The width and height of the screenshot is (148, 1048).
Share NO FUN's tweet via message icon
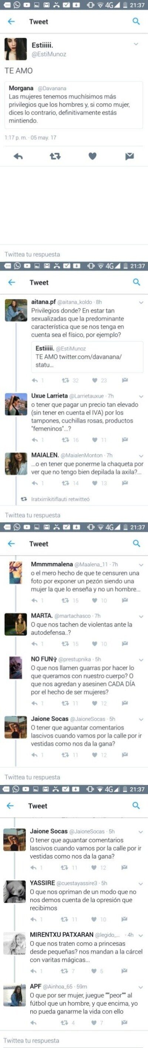(125, 703)
